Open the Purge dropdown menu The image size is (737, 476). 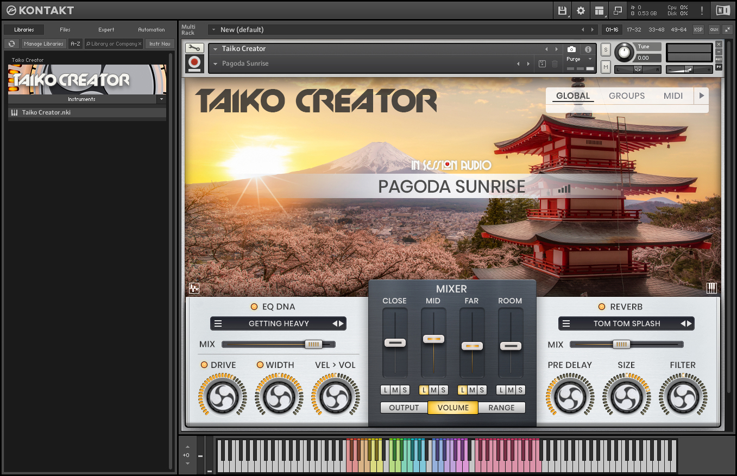pos(579,59)
